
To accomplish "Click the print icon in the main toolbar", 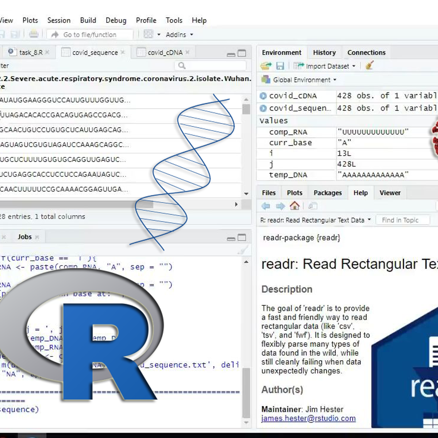I will 34,34.
